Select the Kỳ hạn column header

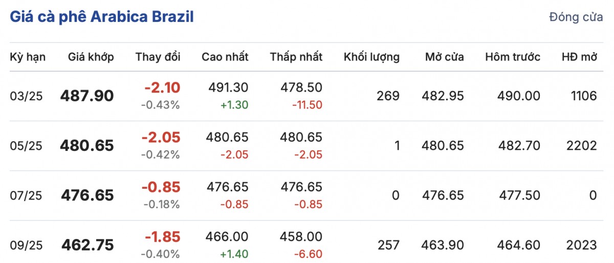pyautogui.click(x=28, y=57)
